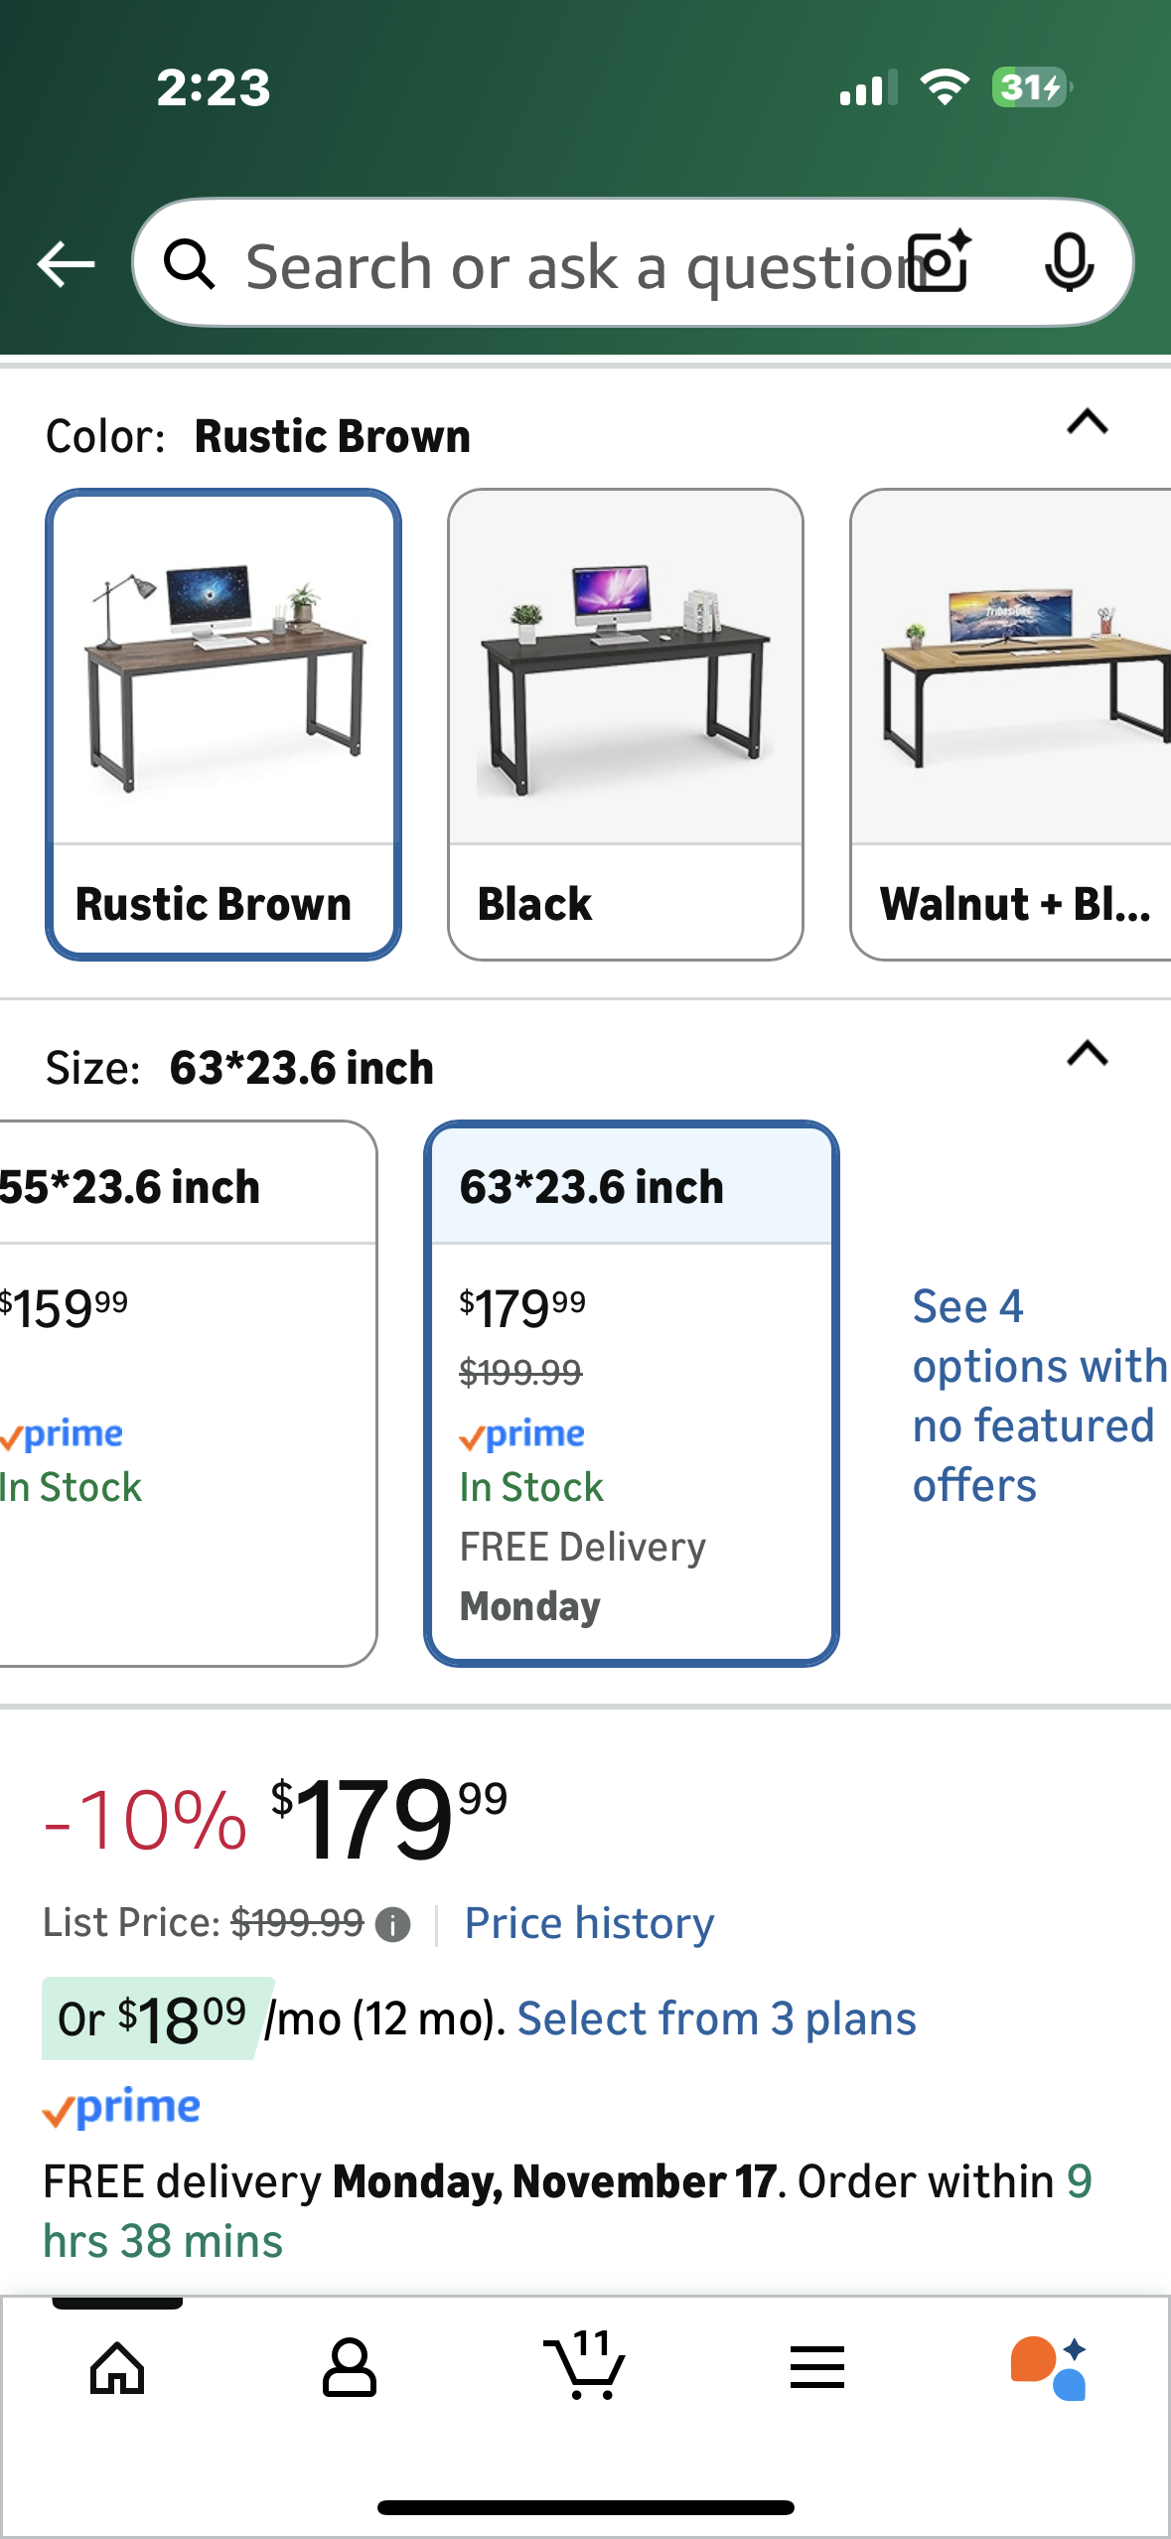The width and height of the screenshot is (1171, 2539).
Task: Tap the microphone voice search icon
Action: [x=1070, y=264]
